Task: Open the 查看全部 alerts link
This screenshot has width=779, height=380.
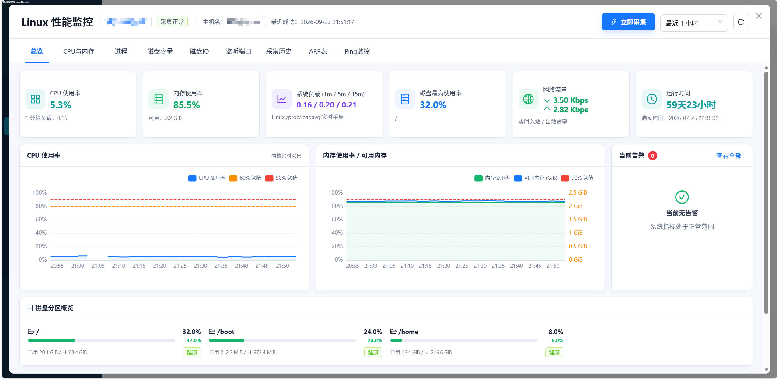Action: pos(729,156)
